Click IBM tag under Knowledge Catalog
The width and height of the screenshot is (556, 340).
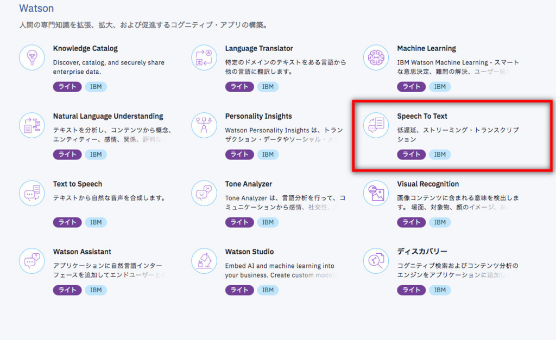[96, 87]
